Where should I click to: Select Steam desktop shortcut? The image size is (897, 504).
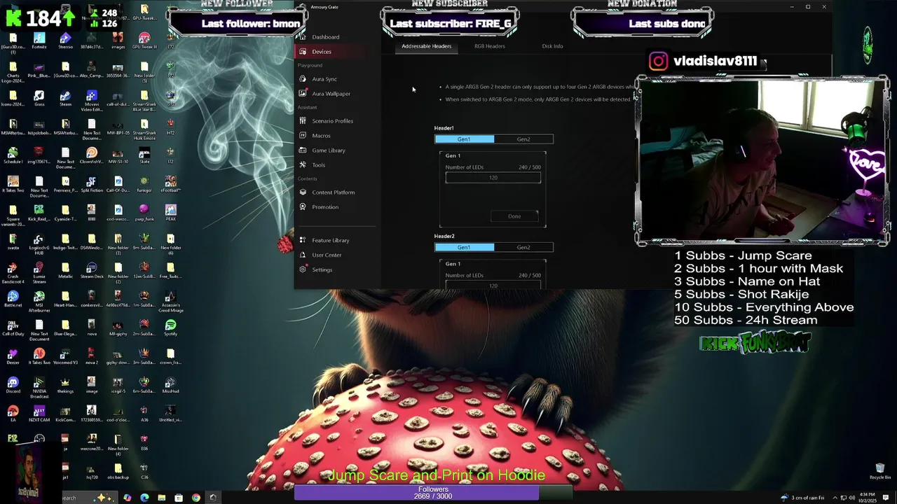[65, 98]
